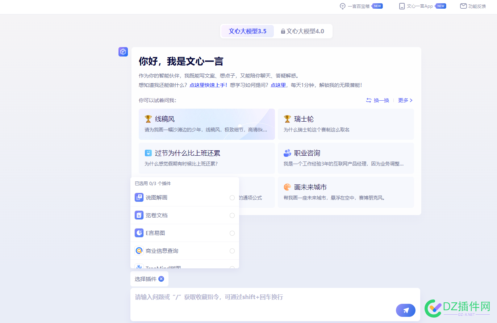Click the 说图解画 plugin icon

coord(139,197)
